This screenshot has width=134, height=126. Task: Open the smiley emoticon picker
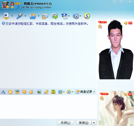(10, 92)
